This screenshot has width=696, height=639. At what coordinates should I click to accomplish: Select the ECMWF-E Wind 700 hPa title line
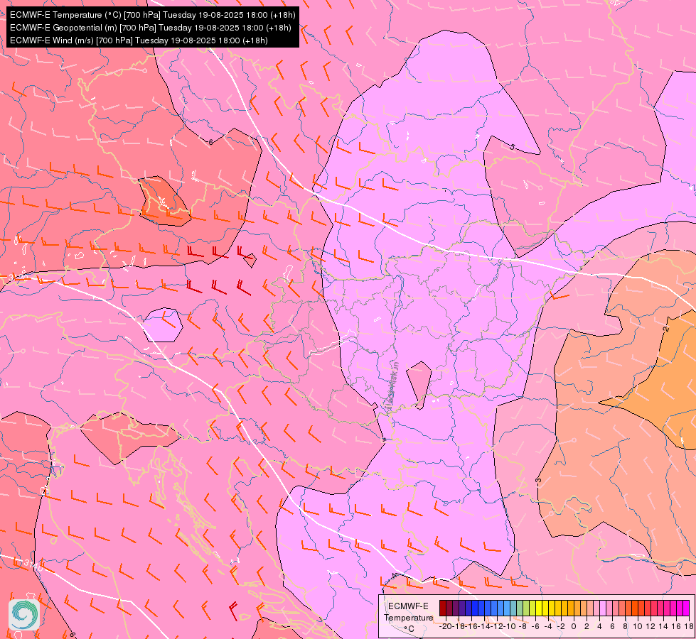click(x=139, y=40)
